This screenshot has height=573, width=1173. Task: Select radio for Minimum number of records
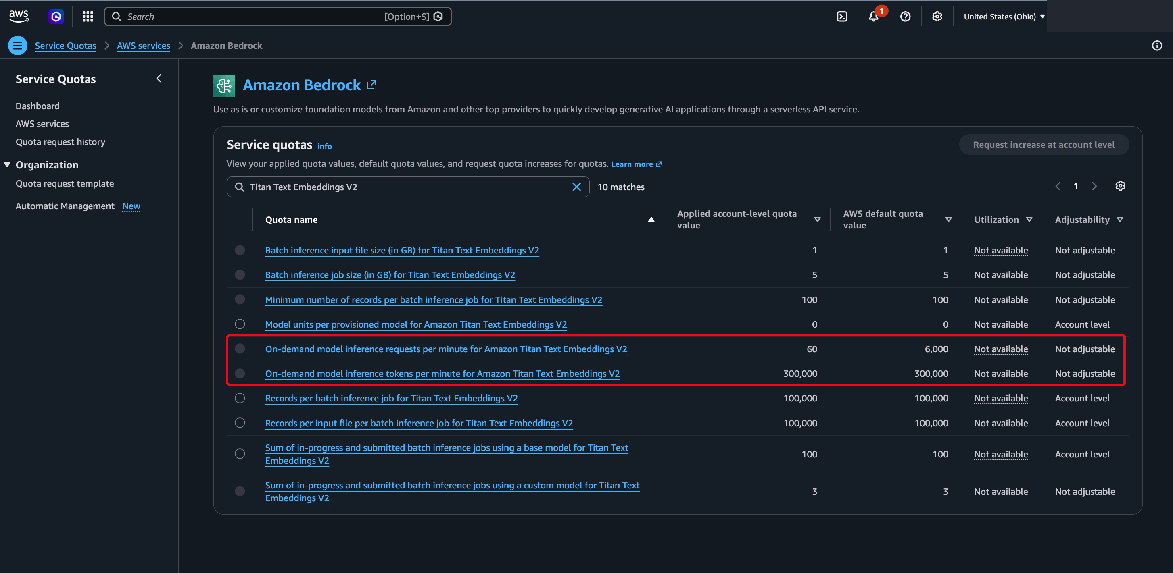[240, 299]
